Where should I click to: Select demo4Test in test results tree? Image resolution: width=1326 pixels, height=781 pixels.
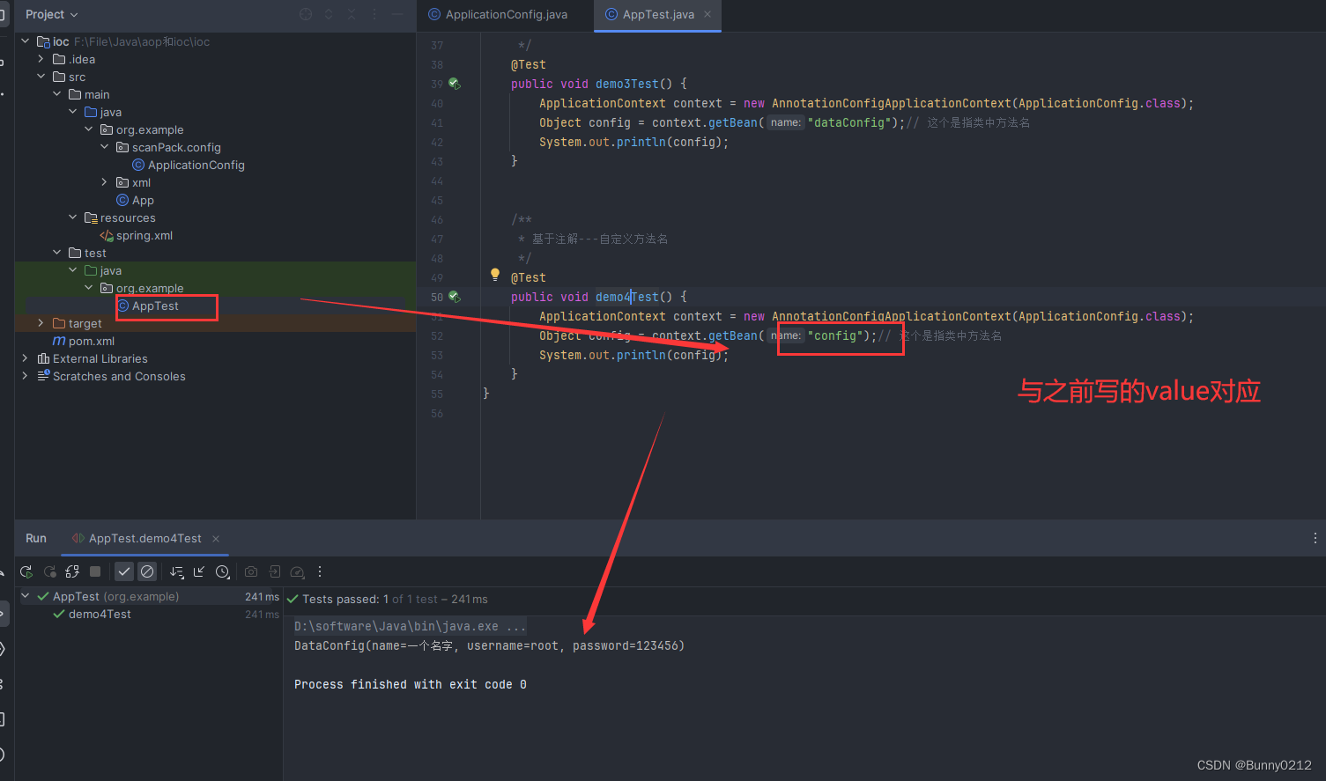pos(100,614)
